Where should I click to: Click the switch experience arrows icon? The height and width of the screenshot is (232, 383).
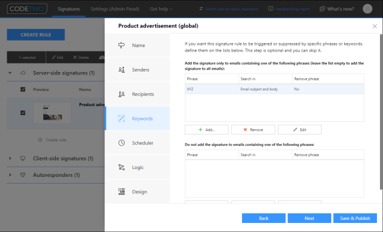tap(201, 8)
